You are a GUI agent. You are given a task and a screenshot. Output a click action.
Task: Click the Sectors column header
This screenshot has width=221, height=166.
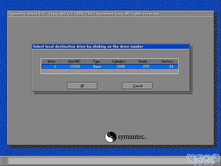tap(167, 61)
